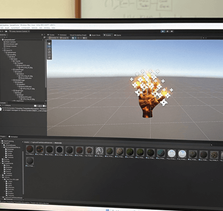The height and width of the screenshot is (211, 223).
Task: Click YughuesFreeNatureMaterials breadcrumb
Action: pos(42,142)
